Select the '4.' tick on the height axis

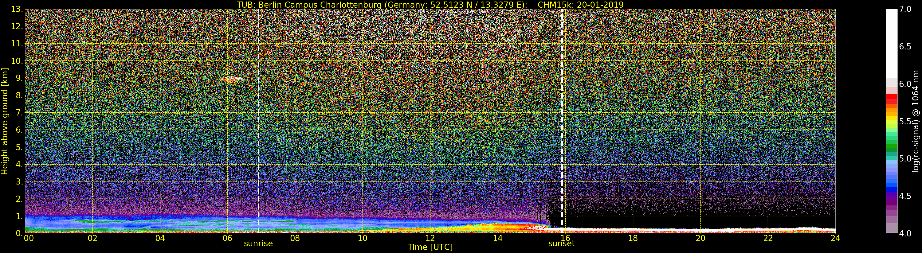(19, 164)
